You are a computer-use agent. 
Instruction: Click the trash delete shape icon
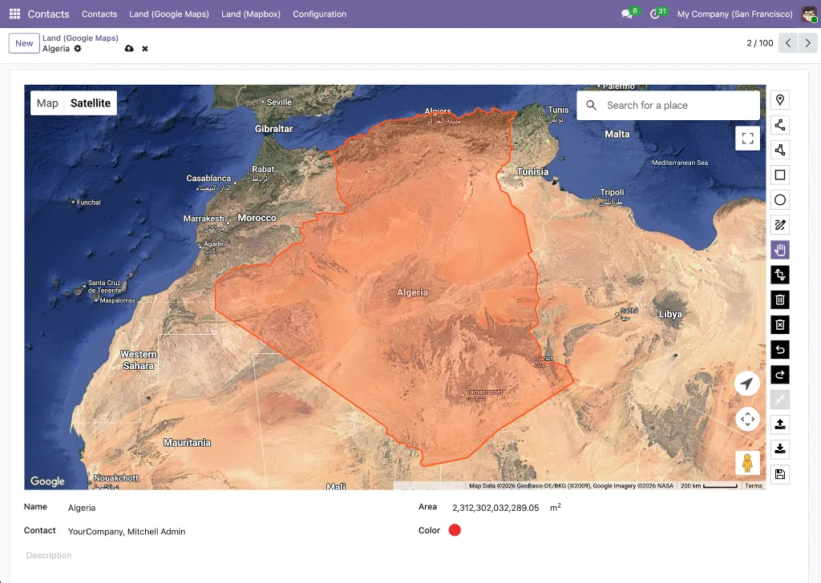pos(779,300)
